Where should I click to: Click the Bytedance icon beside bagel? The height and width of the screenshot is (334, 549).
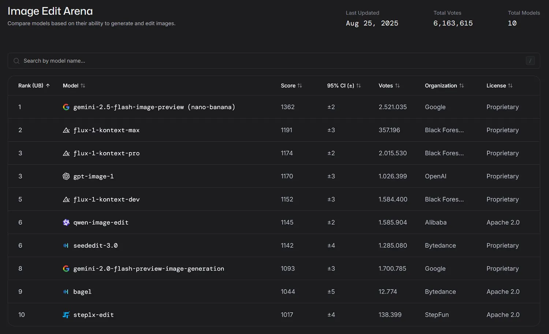tap(66, 292)
